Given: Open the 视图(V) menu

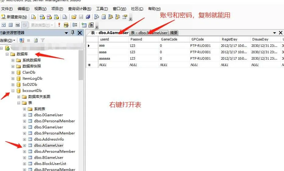Looking at the screenshot, I should click(x=40, y=9).
